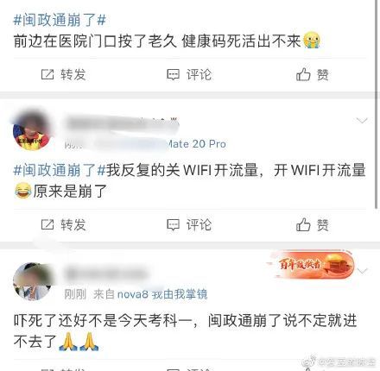Tap the nova8 我由我掌镜 source link

162,294
